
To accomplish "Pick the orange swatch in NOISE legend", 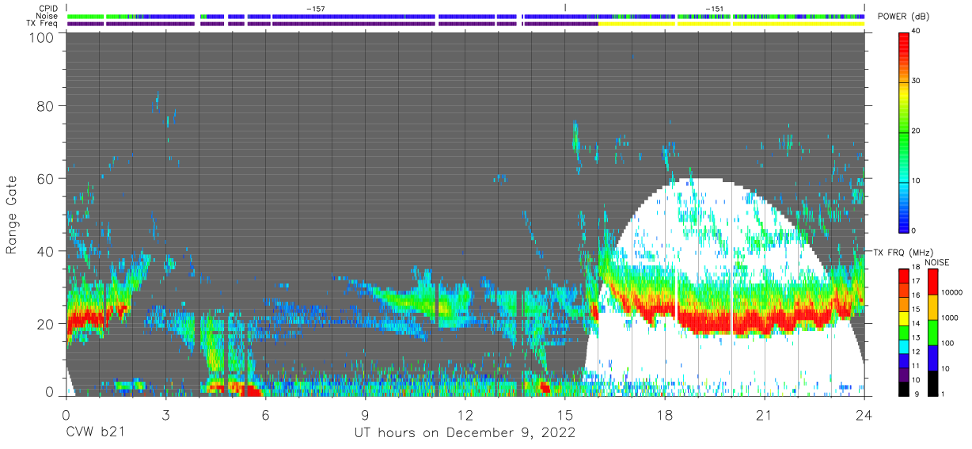I will pyautogui.click(x=934, y=306).
